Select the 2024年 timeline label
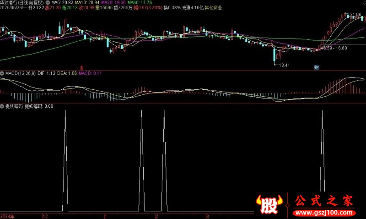This screenshot has width=366, height=219. [x=7, y=216]
